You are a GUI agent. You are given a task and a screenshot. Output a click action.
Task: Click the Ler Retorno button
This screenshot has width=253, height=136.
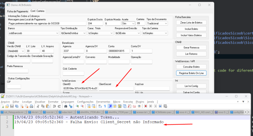[x=191, y=54]
